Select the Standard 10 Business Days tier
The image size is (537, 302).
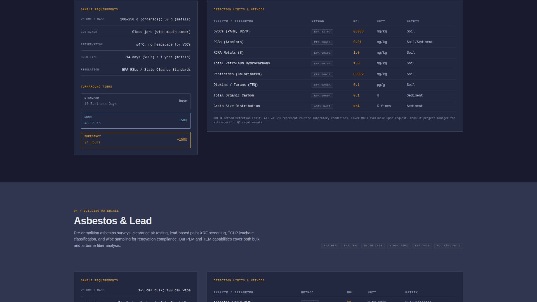point(136,101)
